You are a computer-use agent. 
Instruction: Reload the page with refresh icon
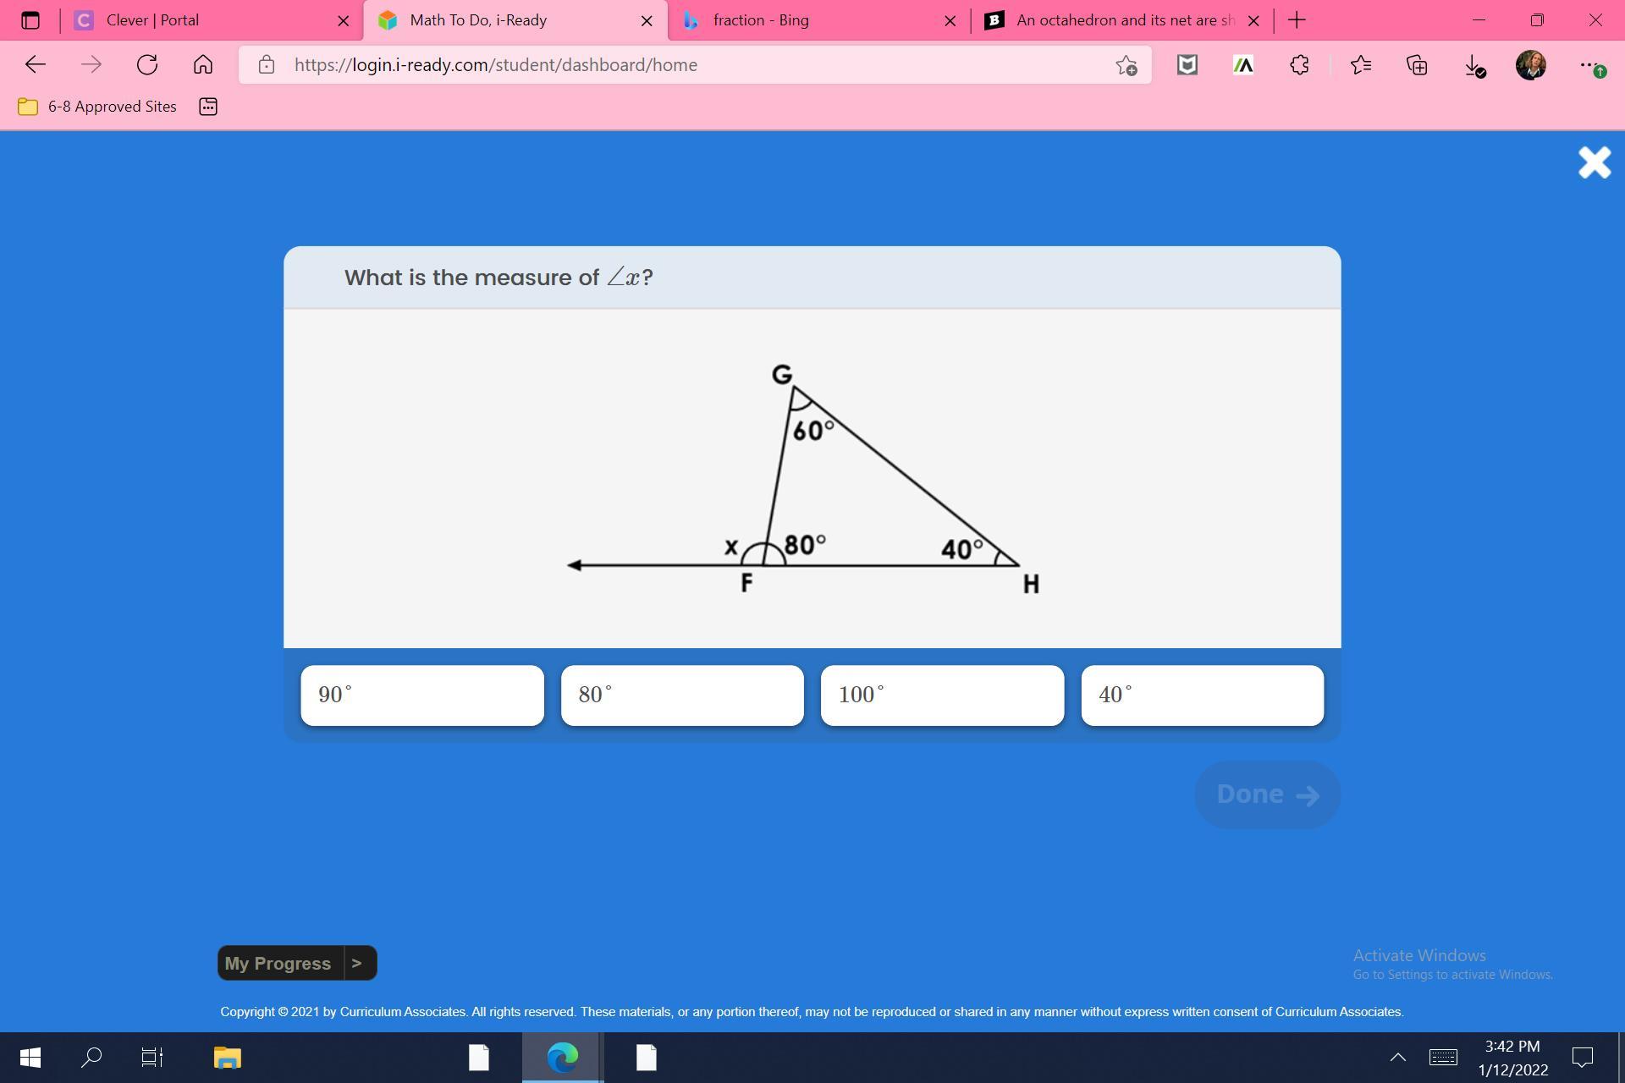(x=147, y=65)
